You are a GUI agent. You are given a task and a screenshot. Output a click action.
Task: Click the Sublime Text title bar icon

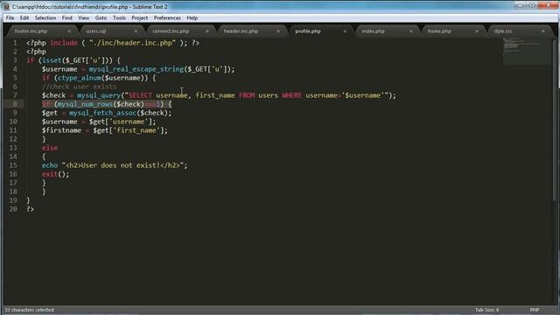pos(6,6)
